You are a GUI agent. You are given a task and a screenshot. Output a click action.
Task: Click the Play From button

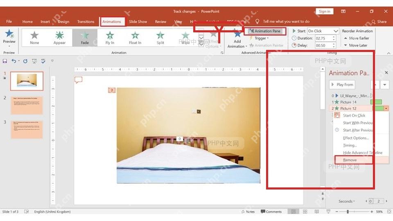pos(342,85)
